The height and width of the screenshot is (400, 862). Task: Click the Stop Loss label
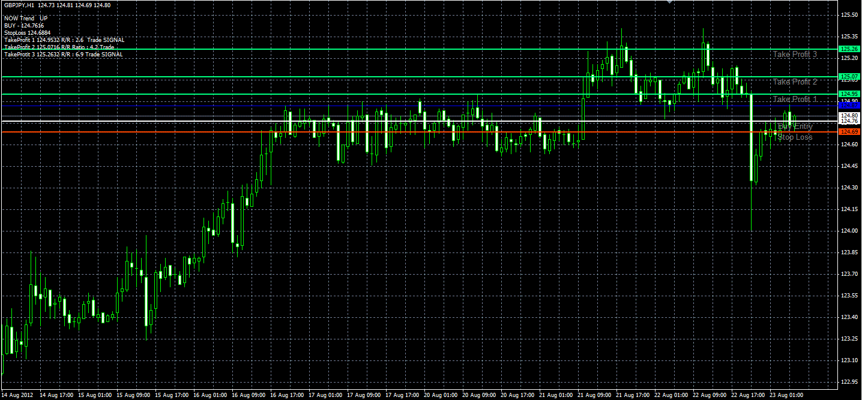(x=795, y=137)
